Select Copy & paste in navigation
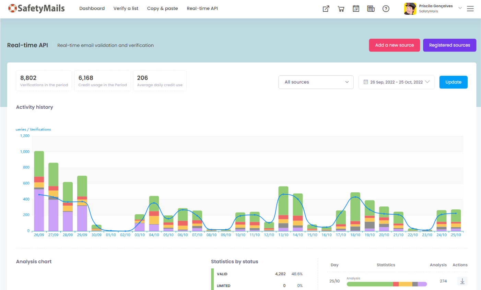The height and width of the screenshot is (290, 481). click(x=162, y=9)
